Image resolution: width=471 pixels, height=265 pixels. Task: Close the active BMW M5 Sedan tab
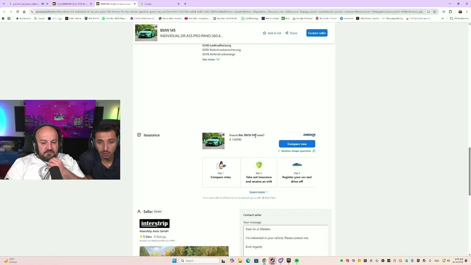pos(135,4)
